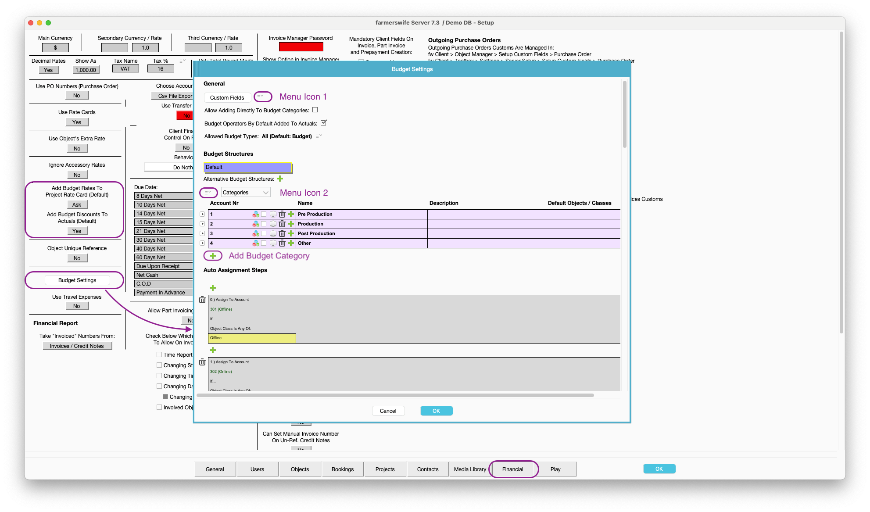Expand the Production category row
This screenshot has width=870, height=512.
coord(202,224)
